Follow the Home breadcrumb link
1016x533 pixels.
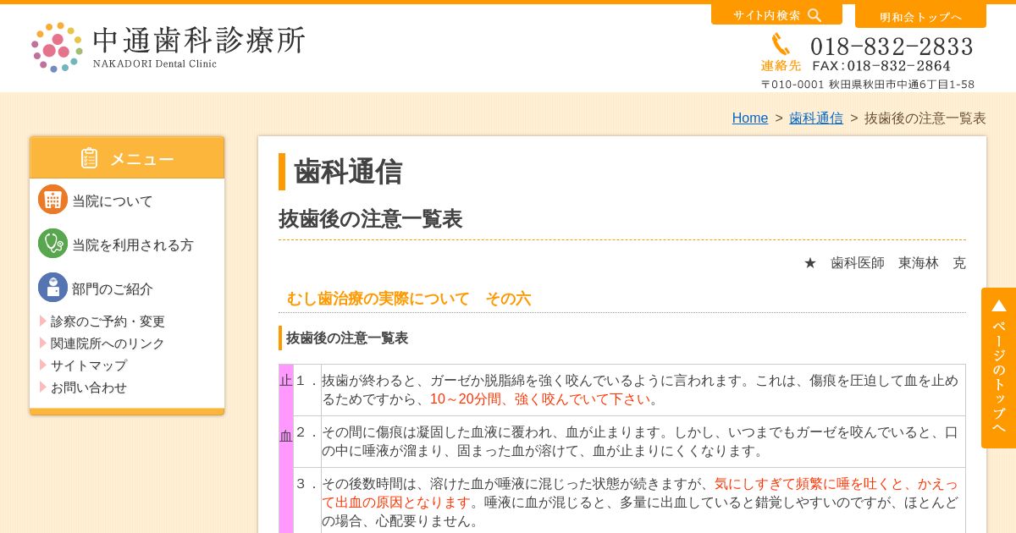750,118
